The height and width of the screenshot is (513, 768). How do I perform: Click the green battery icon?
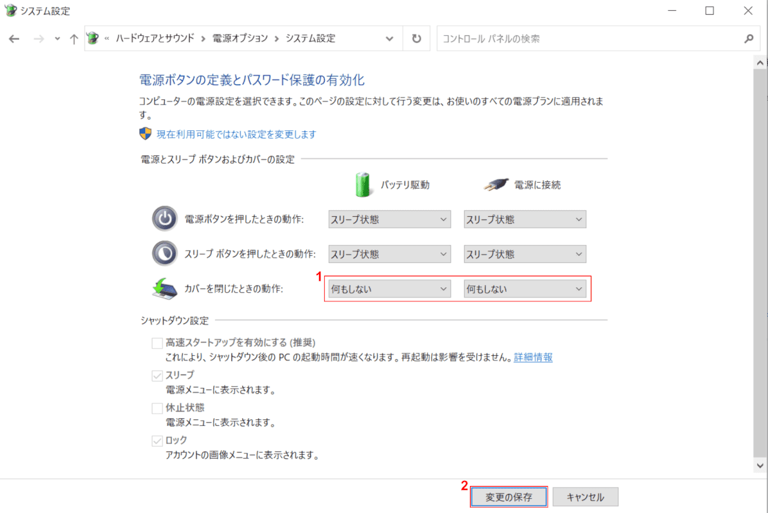pos(363,185)
